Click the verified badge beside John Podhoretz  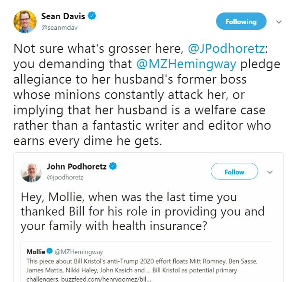pyautogui.click(x=113, y=166)
